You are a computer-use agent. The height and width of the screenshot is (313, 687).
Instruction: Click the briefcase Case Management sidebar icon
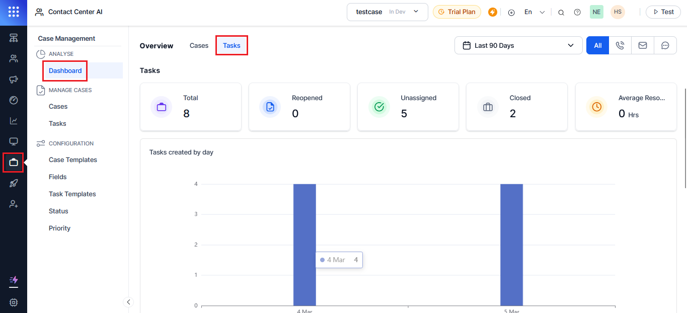coord(13,162)
